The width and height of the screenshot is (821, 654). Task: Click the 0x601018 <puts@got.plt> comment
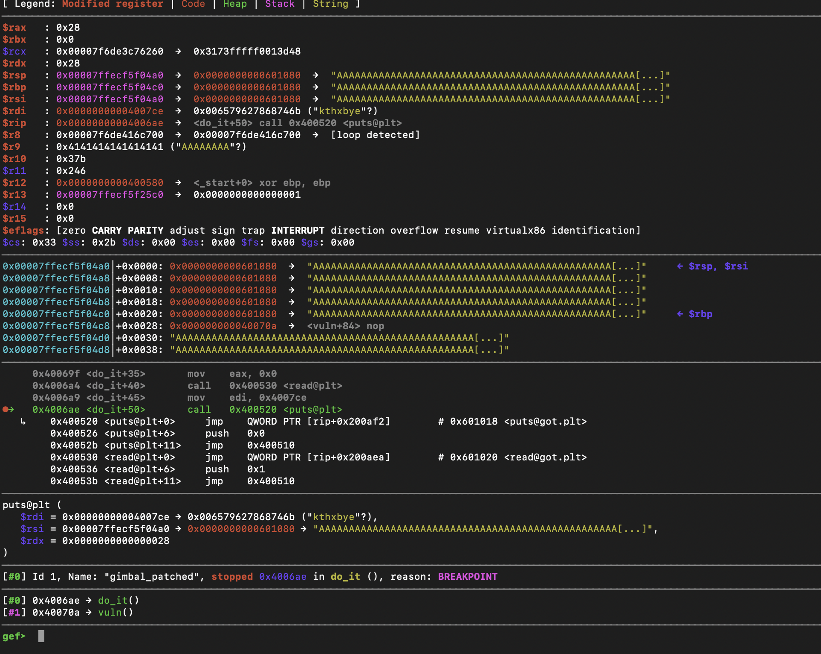(512, 421)
